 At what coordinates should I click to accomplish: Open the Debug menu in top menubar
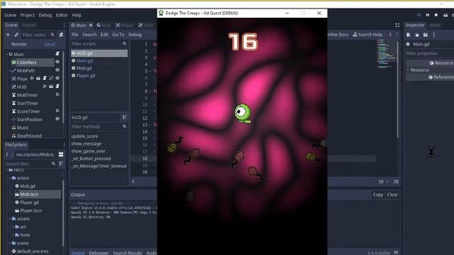tap(45, 15)
